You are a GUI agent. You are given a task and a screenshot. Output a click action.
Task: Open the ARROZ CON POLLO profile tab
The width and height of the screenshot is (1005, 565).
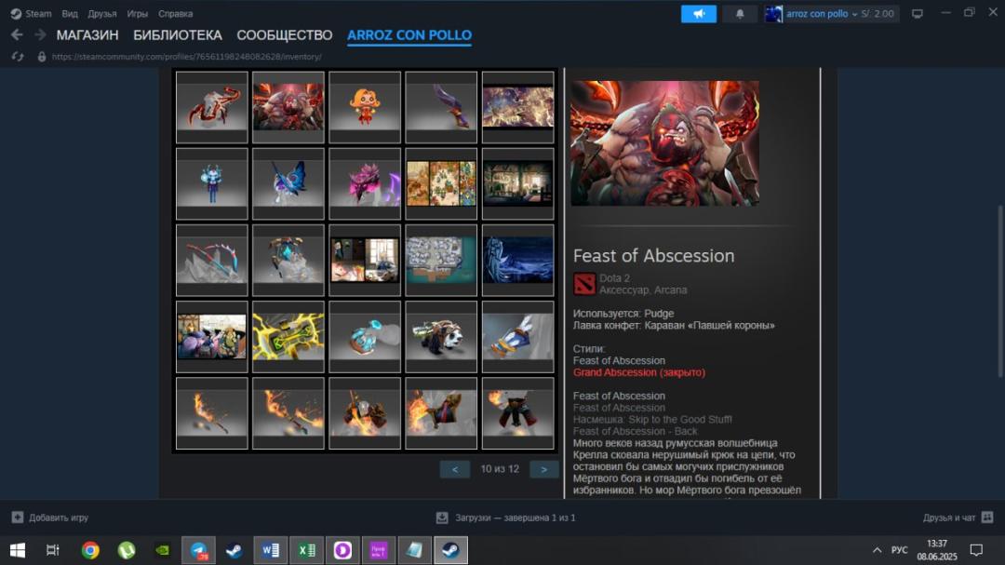[409, 35]
